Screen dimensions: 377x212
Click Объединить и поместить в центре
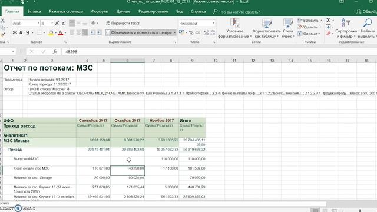[139, 32]
